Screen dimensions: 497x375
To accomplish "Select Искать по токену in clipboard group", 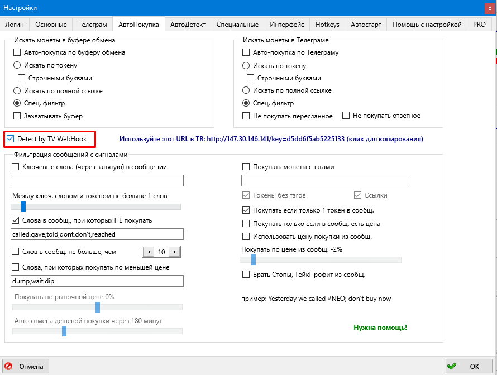I will pyautogui.click(x=17, y=65).
